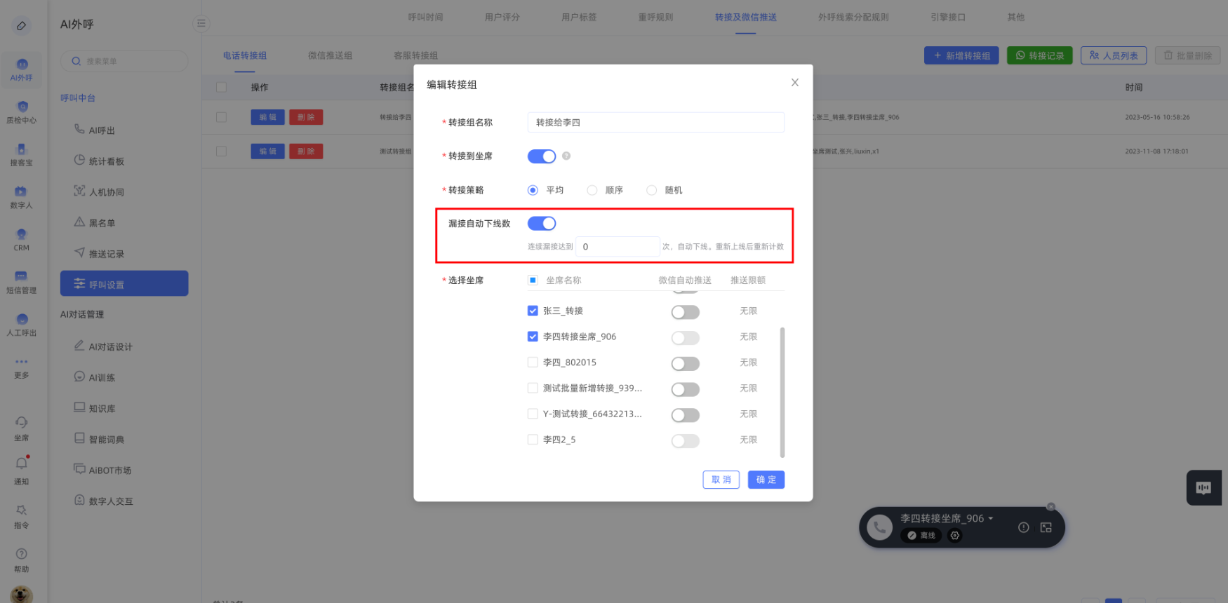Screen dimensions: 1228x603
Task: Uncheck the 张三_转接 seat checkbox
Action: pos(533,311)
